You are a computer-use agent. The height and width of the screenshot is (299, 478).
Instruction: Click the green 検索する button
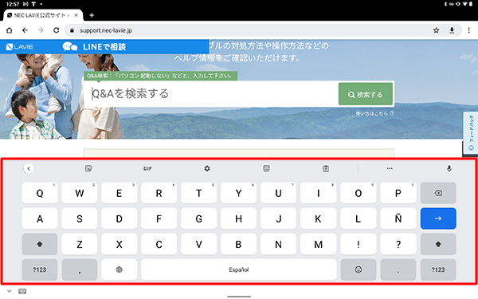point(366,94)
